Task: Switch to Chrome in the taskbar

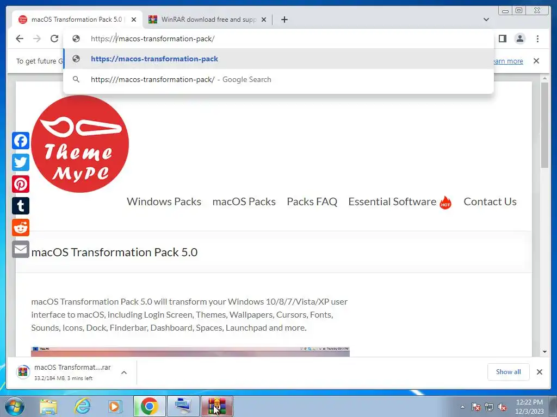Action: point(150,406)
